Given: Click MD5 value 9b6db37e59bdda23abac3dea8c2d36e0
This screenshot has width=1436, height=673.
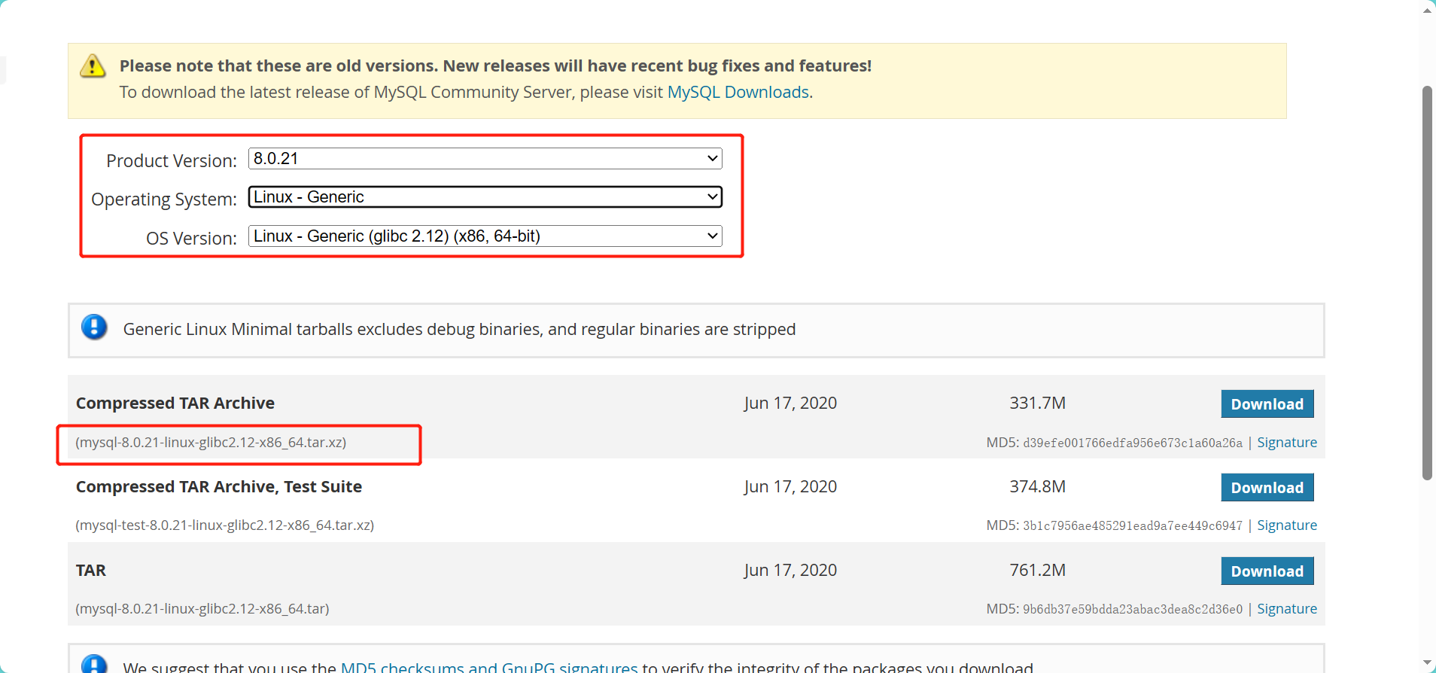Looking at the screenshot, I should click(1133, 610).
